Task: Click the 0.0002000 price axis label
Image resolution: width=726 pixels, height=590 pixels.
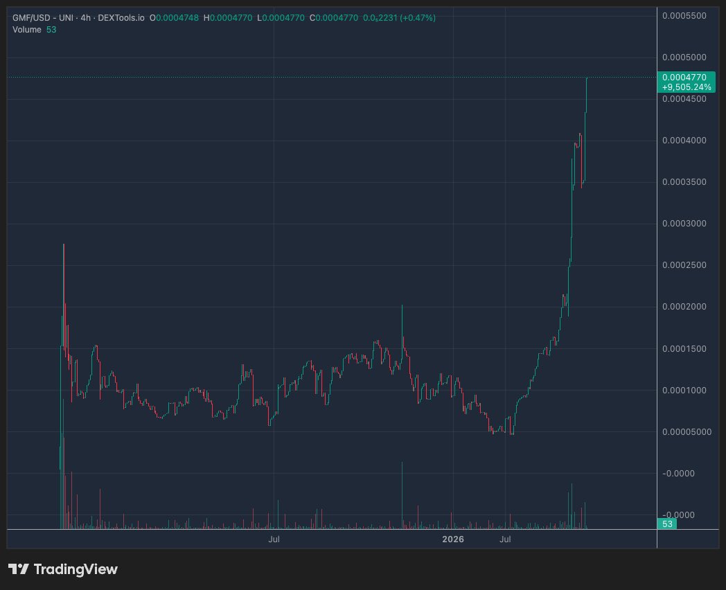Action: [x=684, y=307]
